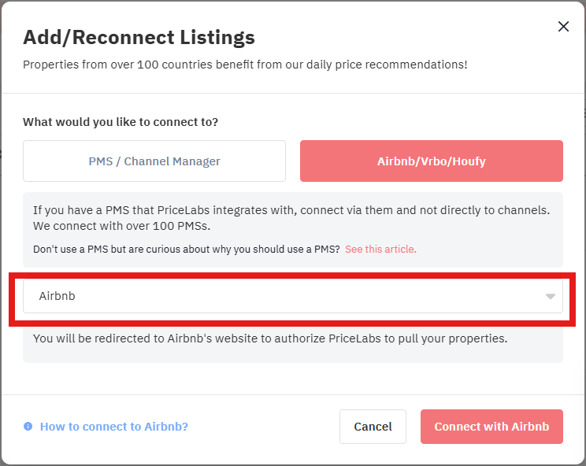Close the Add/Reconnect Listings dialog
Viewport: 586px width, 466px height.
(x=563, y=27)
